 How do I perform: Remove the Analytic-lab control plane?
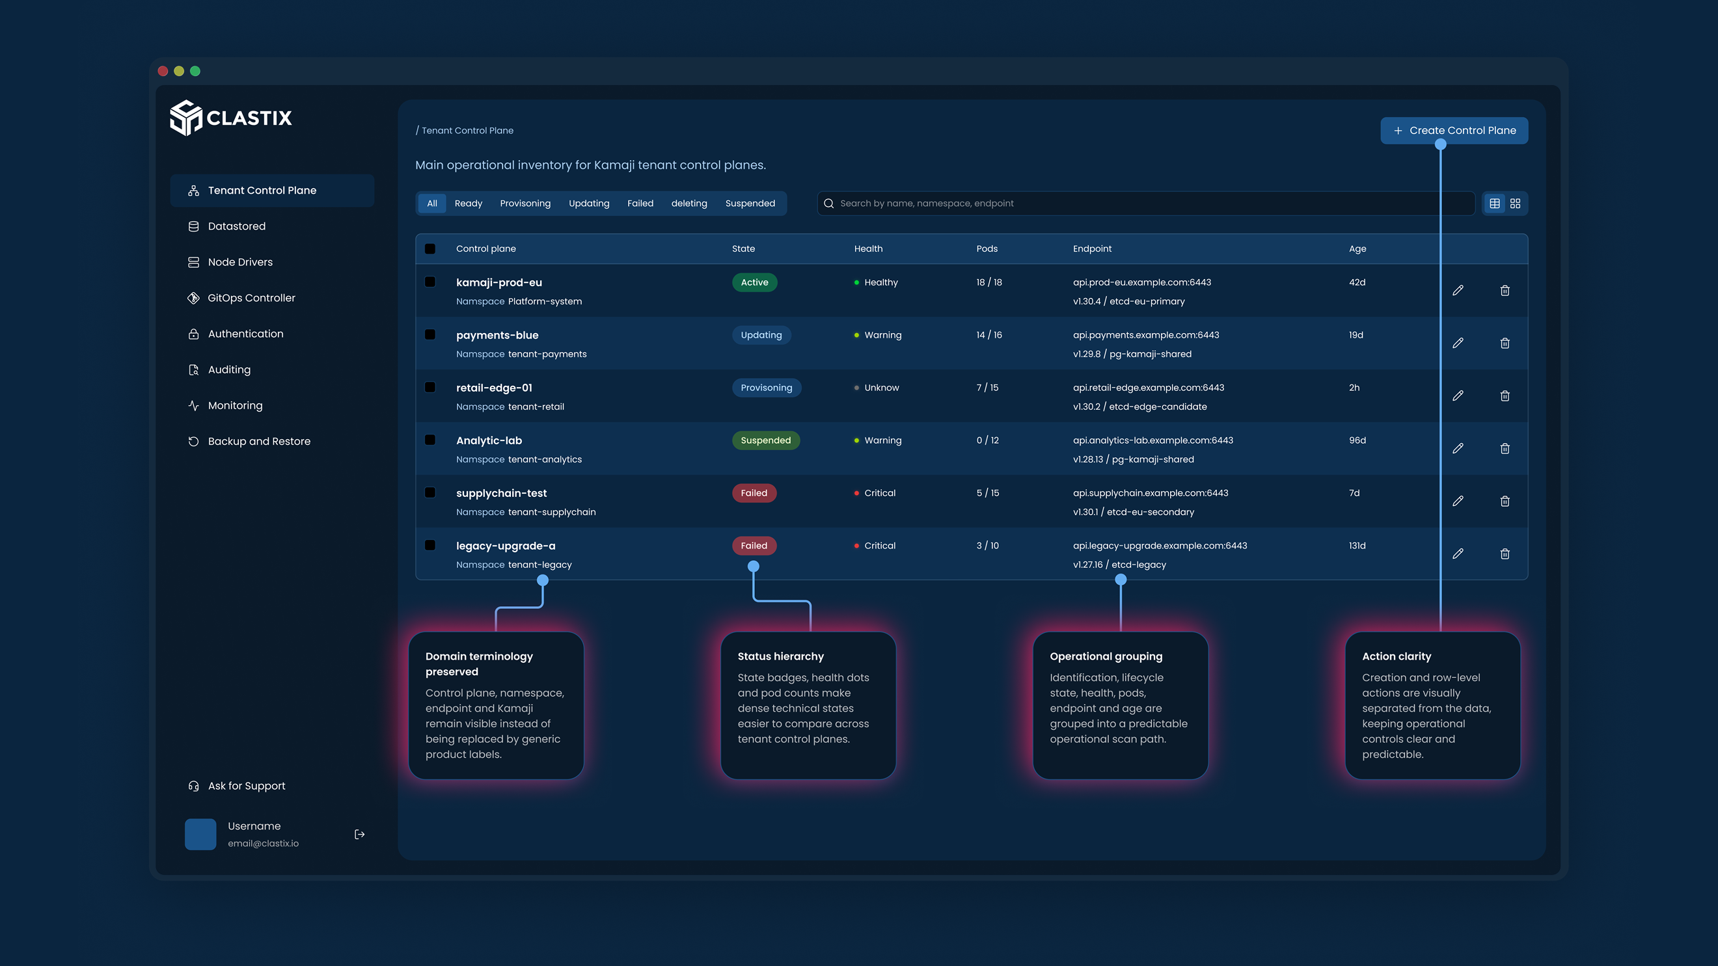[1505, 448]
